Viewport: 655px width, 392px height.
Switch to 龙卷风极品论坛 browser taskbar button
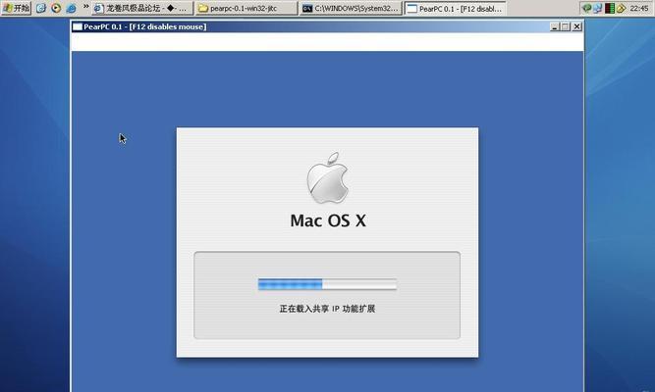142,9
